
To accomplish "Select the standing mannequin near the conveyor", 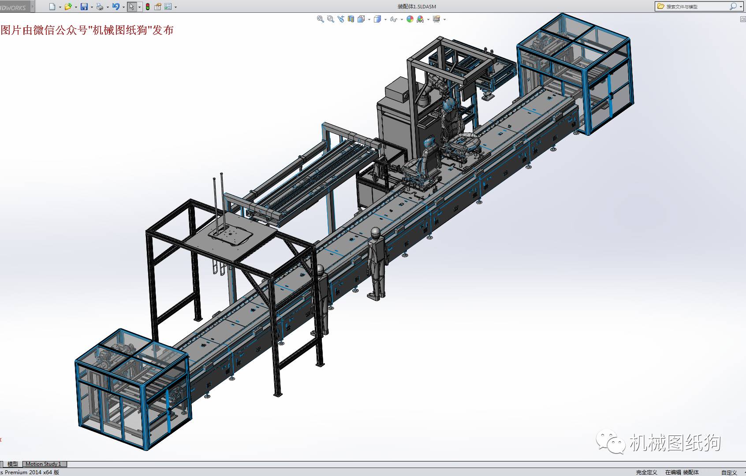I will click(377, 263).
